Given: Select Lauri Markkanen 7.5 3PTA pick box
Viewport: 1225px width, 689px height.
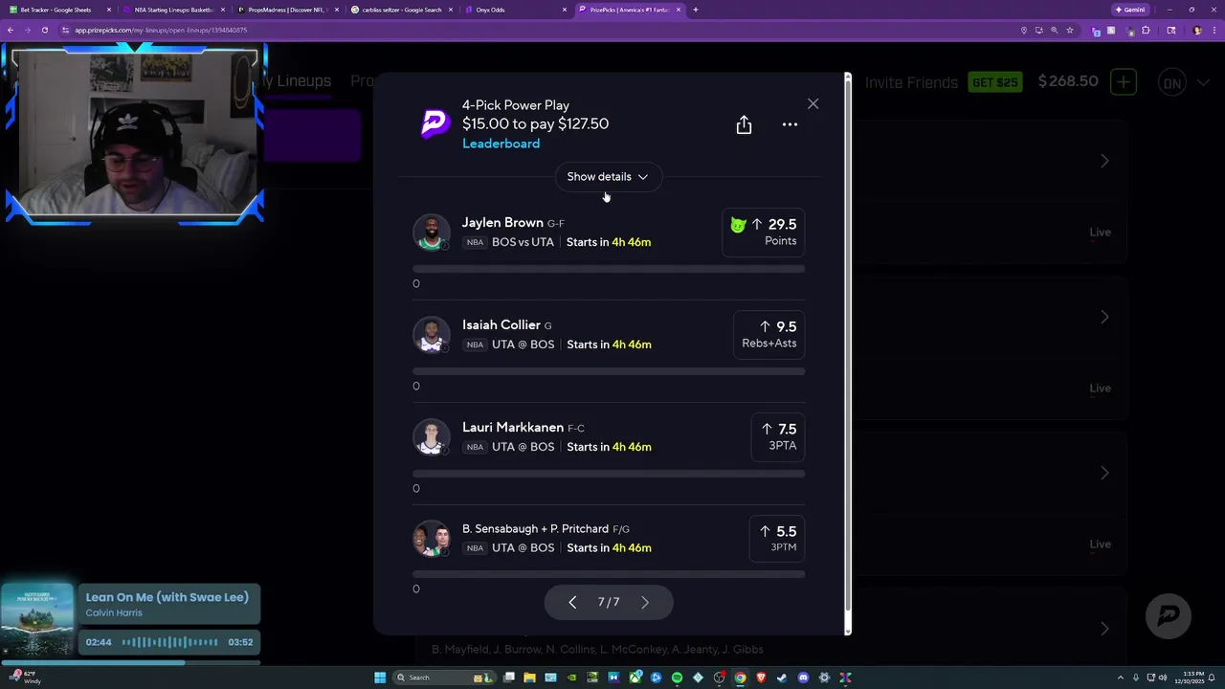Looking at the screenshot, I should tap(777, 437).
